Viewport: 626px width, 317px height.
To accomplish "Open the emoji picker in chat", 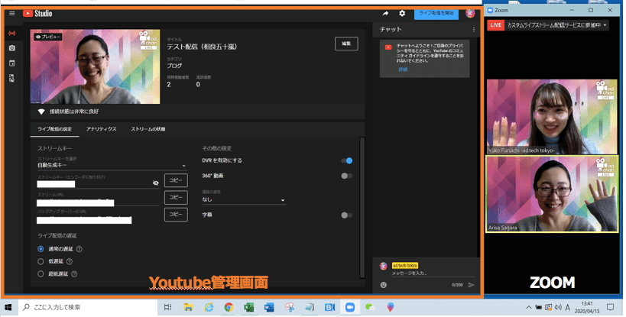I will tap(384, 285).
